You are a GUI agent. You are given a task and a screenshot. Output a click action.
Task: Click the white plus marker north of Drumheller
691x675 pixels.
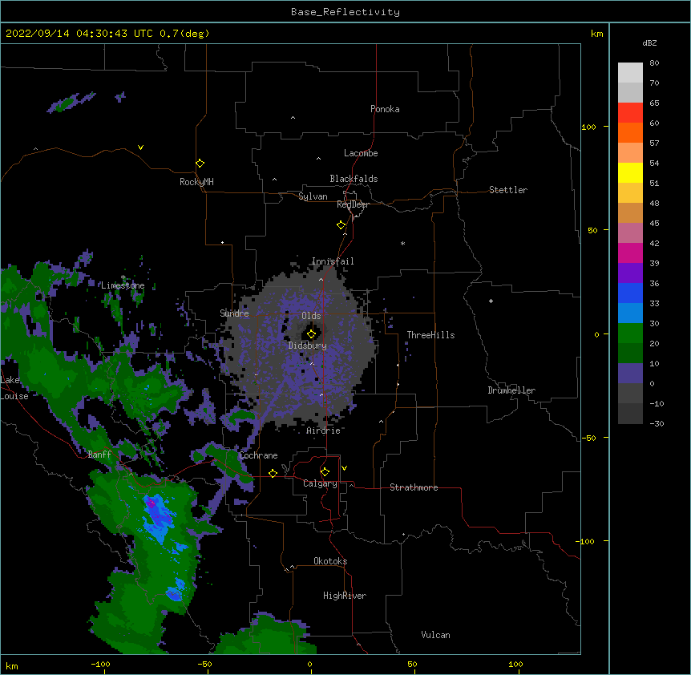[491, 301]
